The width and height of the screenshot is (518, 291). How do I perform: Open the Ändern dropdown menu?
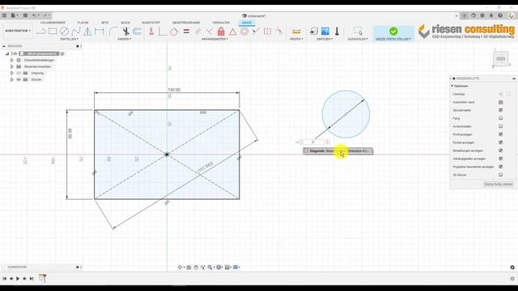[125, 39]
